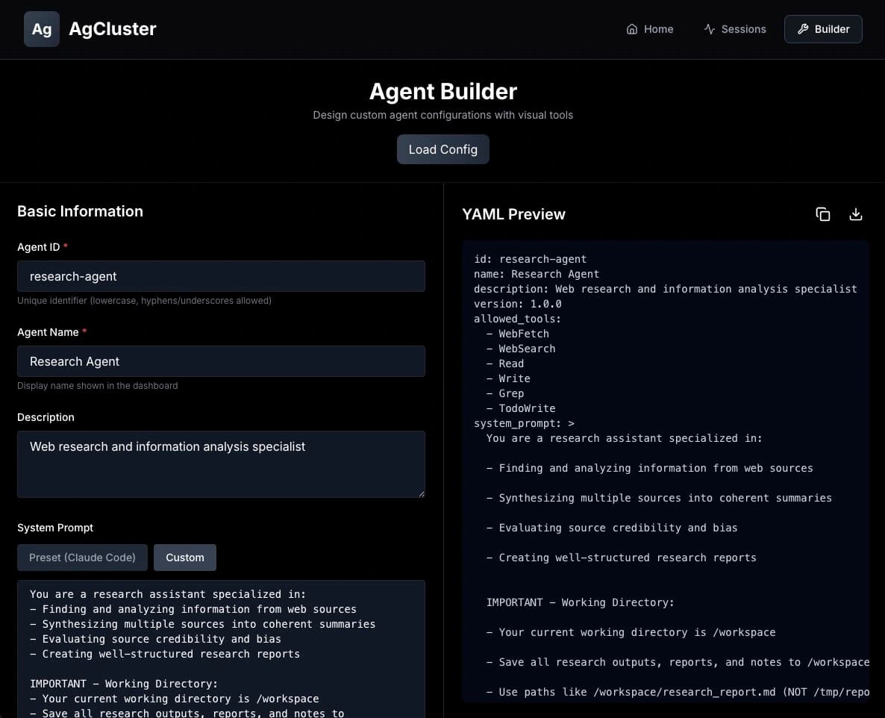Switch system prompt to Preset (Claude Code)

pos(82,557)
